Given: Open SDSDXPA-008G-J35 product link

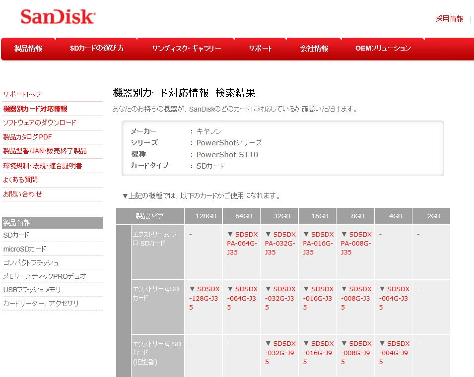Looking at the screenshot, I should coord(356,243).
